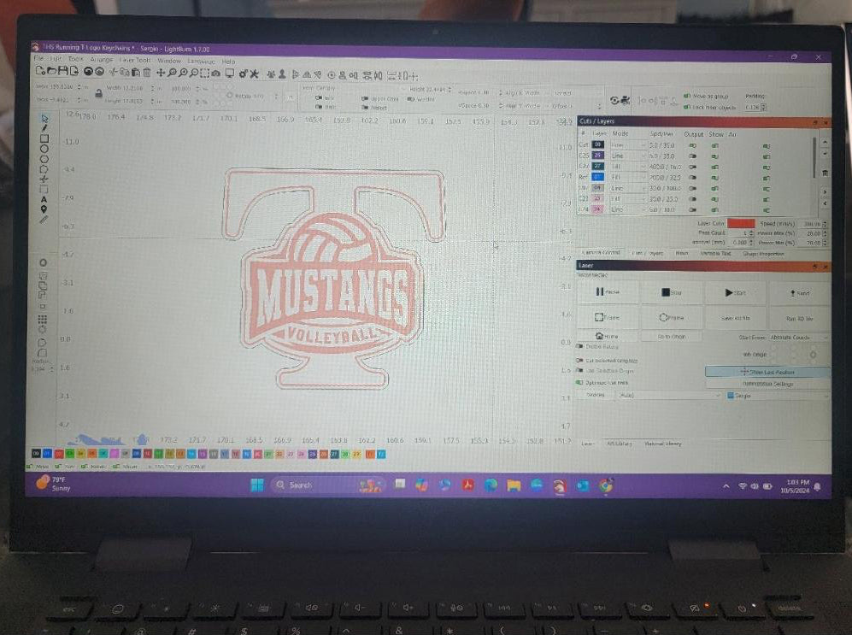Switch to the Material Library tab
Image resolution: width=852 pixels, height=635 pixels.
[662, 444]
